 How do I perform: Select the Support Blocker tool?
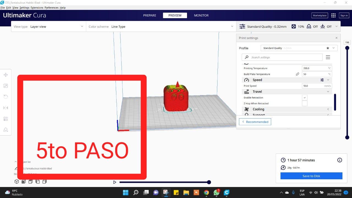pos(5,130)
